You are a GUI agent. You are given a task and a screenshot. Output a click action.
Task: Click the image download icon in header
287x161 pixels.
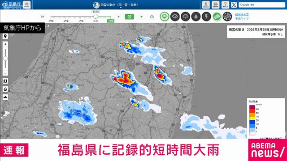(206, 5)
